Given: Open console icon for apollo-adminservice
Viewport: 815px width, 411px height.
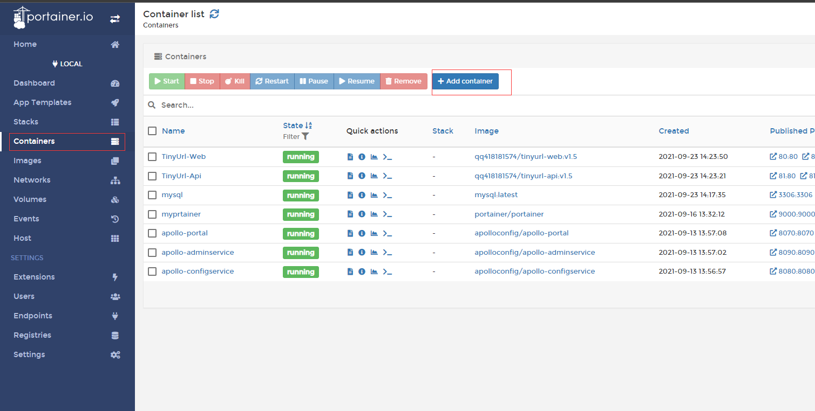Looking at the screenshot, I should point(387,253).
